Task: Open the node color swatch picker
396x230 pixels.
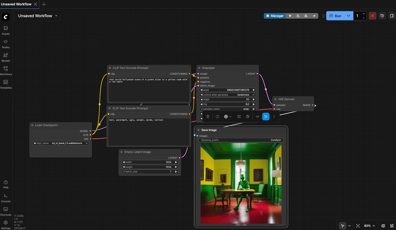Action: [x=226, y=116]
